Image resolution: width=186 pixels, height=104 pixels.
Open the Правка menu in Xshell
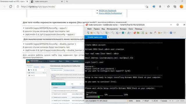[96, 29]
